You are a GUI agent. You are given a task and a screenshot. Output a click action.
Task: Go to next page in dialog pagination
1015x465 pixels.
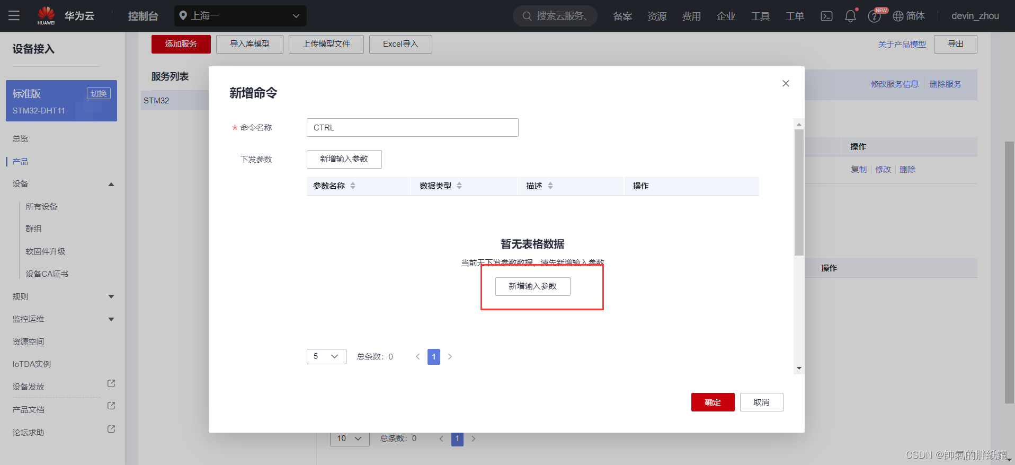[x=450, y=356]
